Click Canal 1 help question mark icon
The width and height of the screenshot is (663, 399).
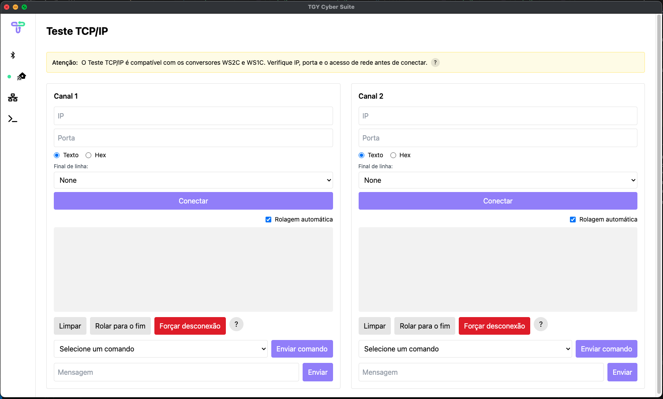pos(236,325)
